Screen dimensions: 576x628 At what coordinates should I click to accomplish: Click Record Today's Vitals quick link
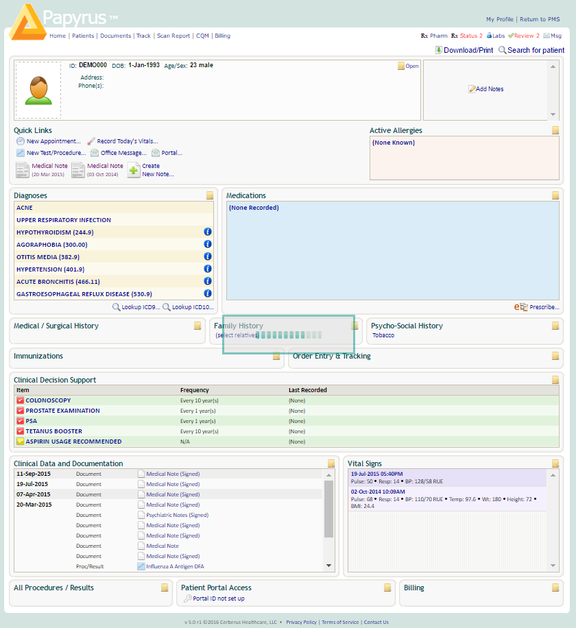click(123, 141)
